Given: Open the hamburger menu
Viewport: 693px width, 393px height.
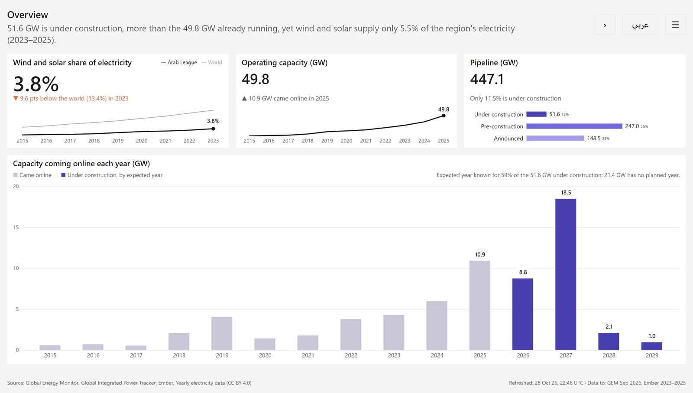Looking at the screenshot, I should point(675,25).
